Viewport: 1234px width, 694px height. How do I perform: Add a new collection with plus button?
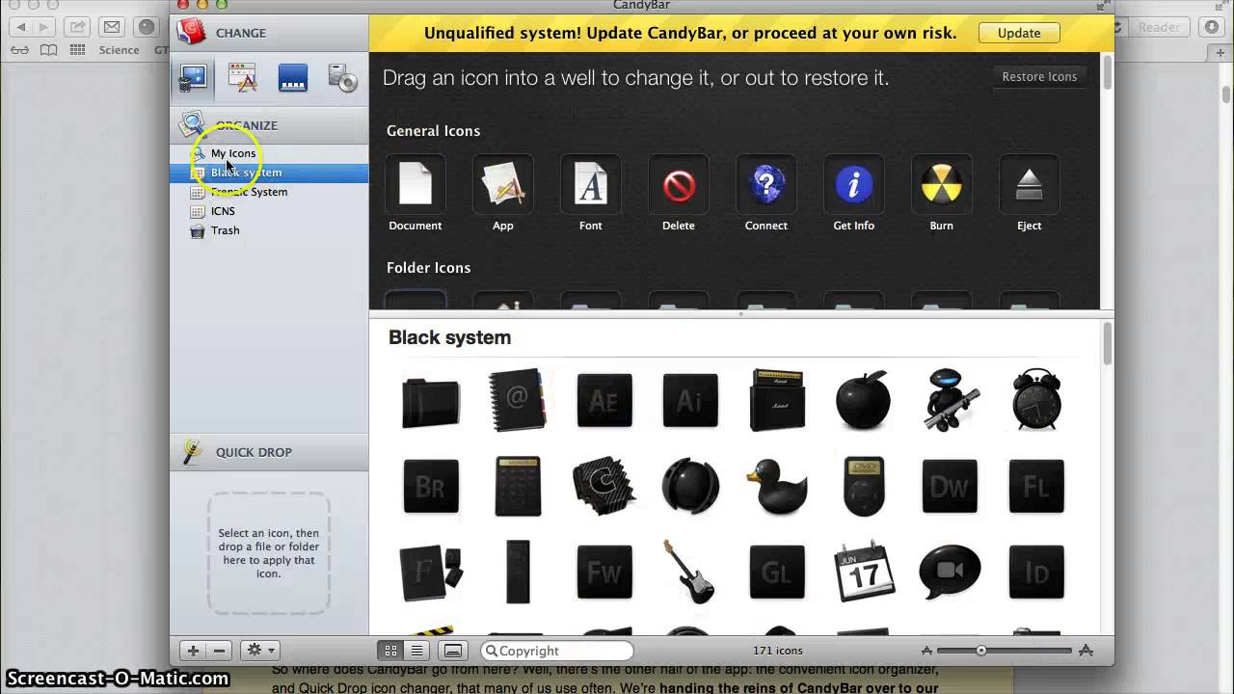[x=193, y=651]
